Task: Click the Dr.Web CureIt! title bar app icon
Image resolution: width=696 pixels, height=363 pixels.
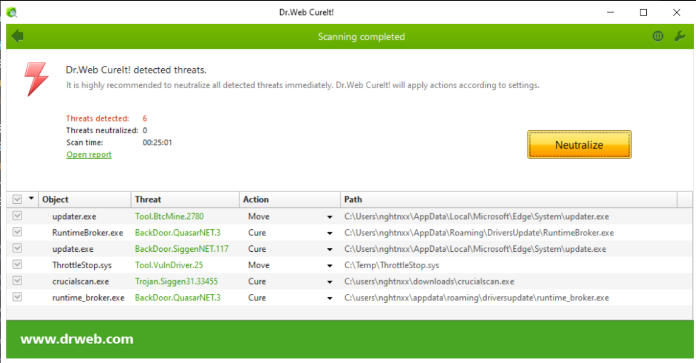Action: [12, 12]
